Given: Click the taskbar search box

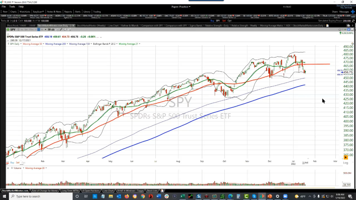Looking at the screenshot, I should tap(41, 196).
